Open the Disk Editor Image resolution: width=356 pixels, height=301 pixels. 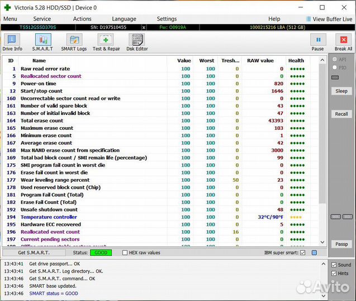(137, 42)
